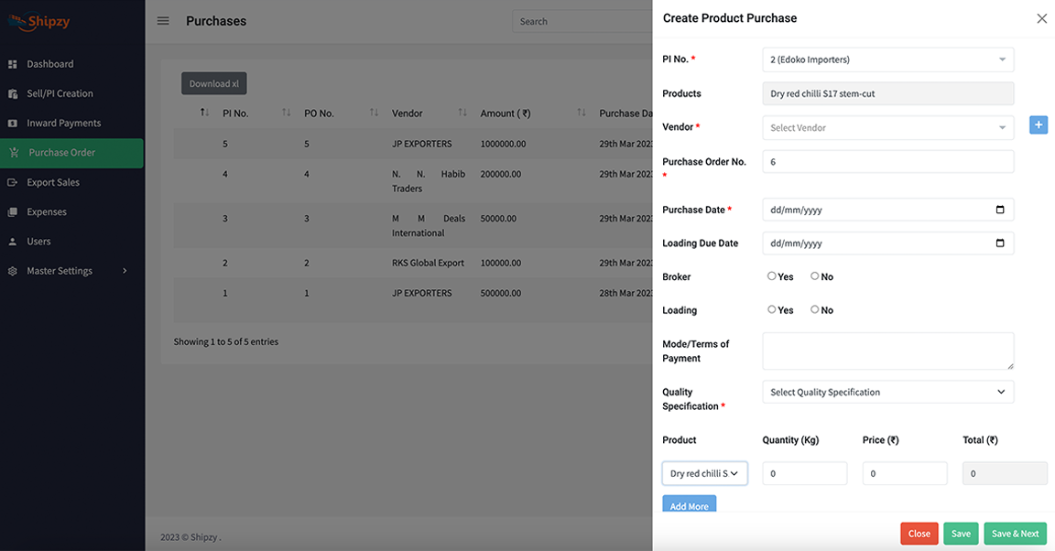Click the blue plus icon beside Vendor
Image resolution: width=1055 pixels, height=551 pixels.
click(1038, 124)
